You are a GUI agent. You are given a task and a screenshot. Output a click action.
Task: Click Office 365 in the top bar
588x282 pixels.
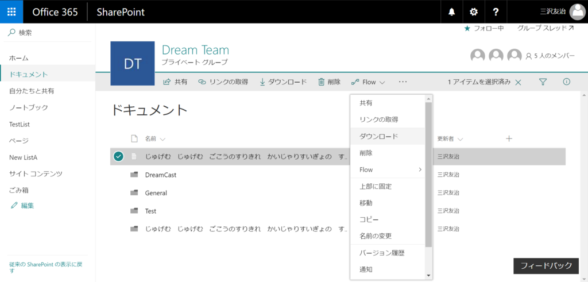pos(55,12)
